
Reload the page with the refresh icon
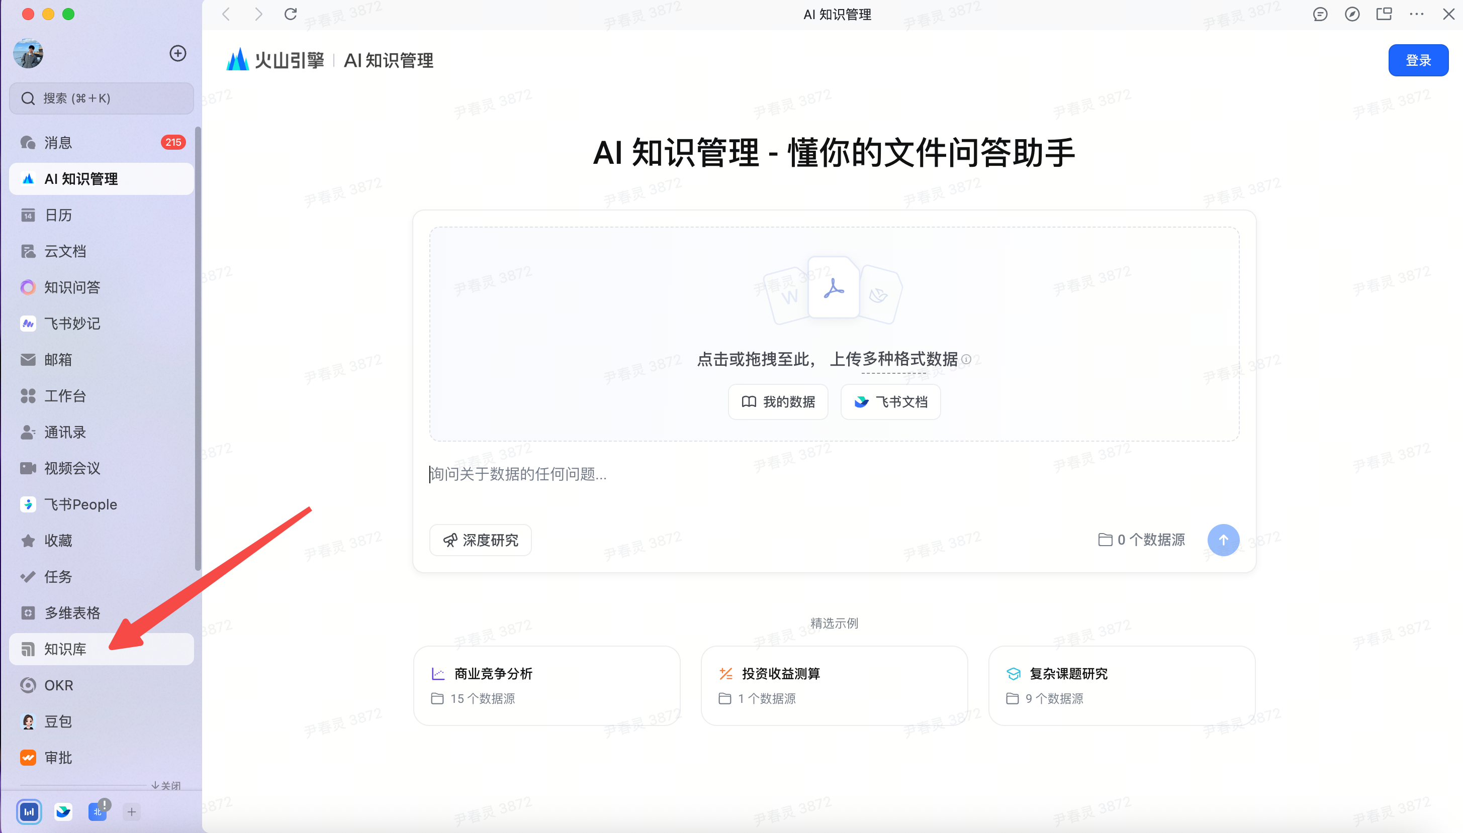291,14
